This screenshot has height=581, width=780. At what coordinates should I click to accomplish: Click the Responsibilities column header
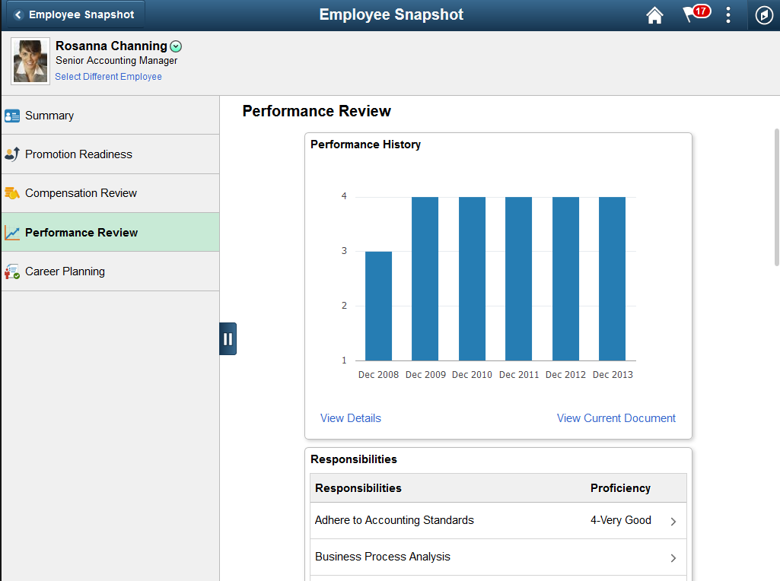pos(358,488)
